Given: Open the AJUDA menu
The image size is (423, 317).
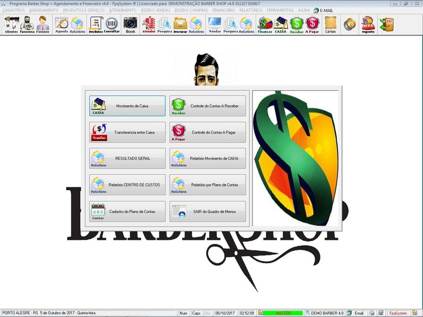Looking at the screenshot, I should click(x=304, y=10).
